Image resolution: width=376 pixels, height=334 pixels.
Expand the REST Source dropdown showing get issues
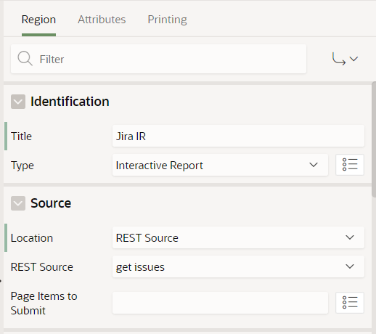pyautogui.click(x=238, y=266)
